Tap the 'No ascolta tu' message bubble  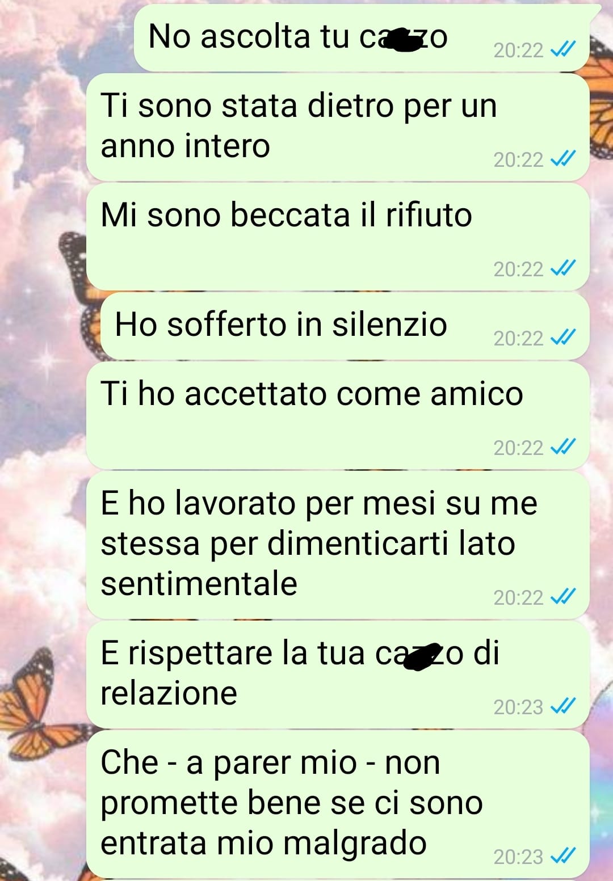362,38
